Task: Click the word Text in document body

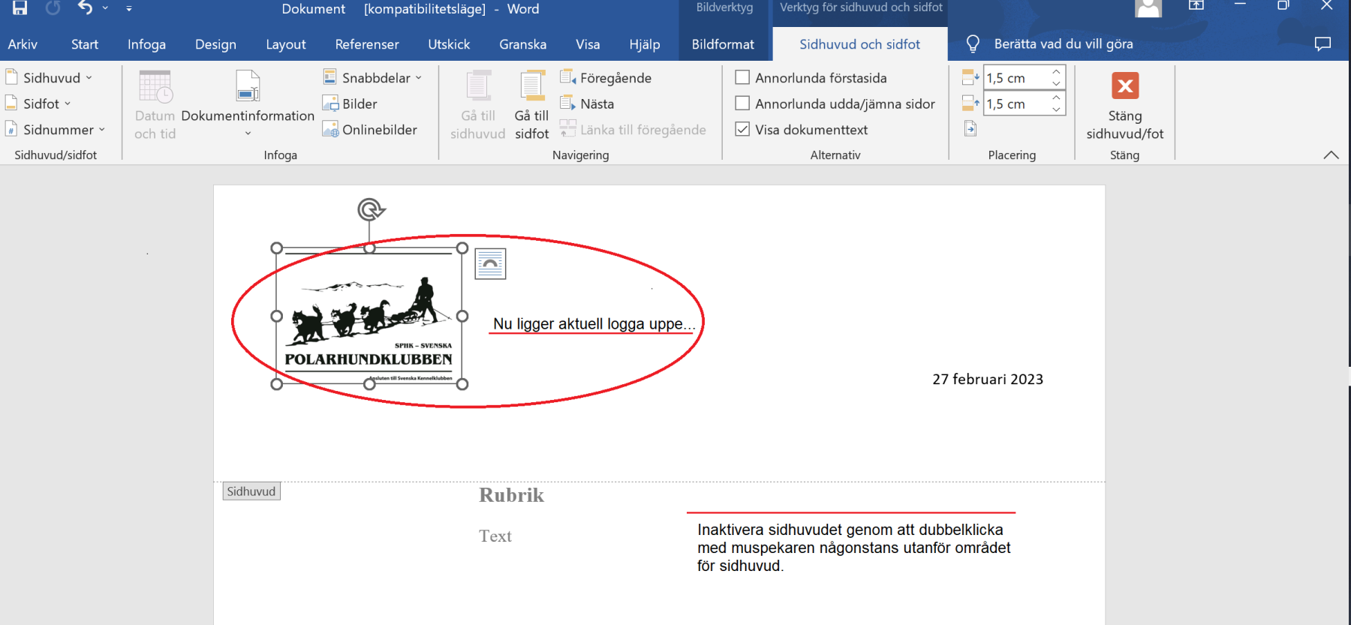Action: (495, 536)
